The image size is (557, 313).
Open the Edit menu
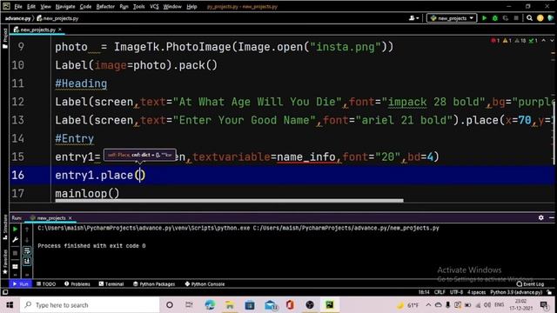31,6
